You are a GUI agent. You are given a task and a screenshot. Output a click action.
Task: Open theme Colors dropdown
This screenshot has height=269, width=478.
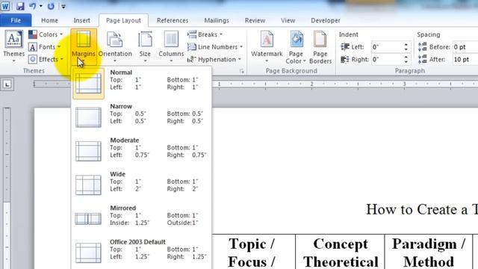(x=46, y=34)
